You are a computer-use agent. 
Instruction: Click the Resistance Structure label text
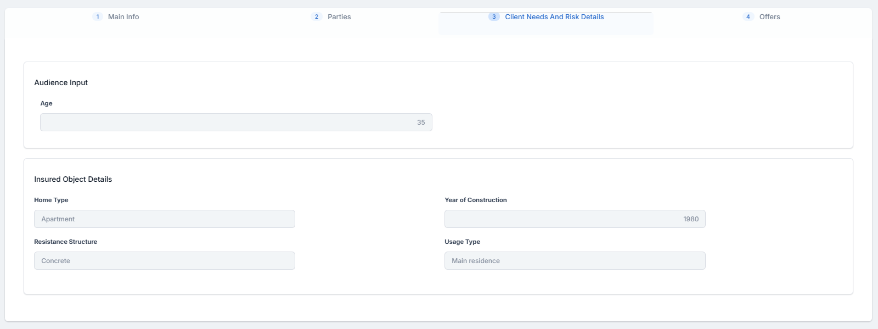[65, 242]
